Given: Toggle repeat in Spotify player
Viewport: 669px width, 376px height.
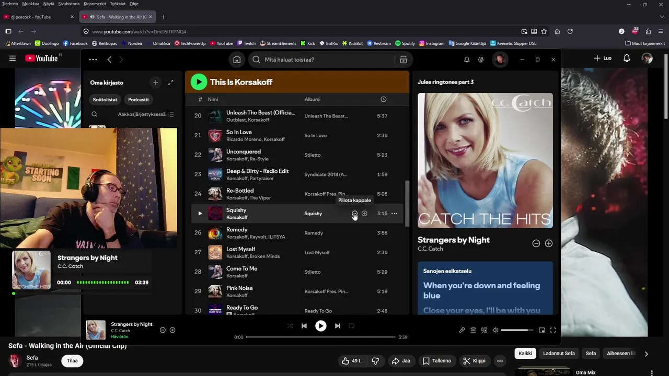Looking at the screenshot, I should [352, 326].
